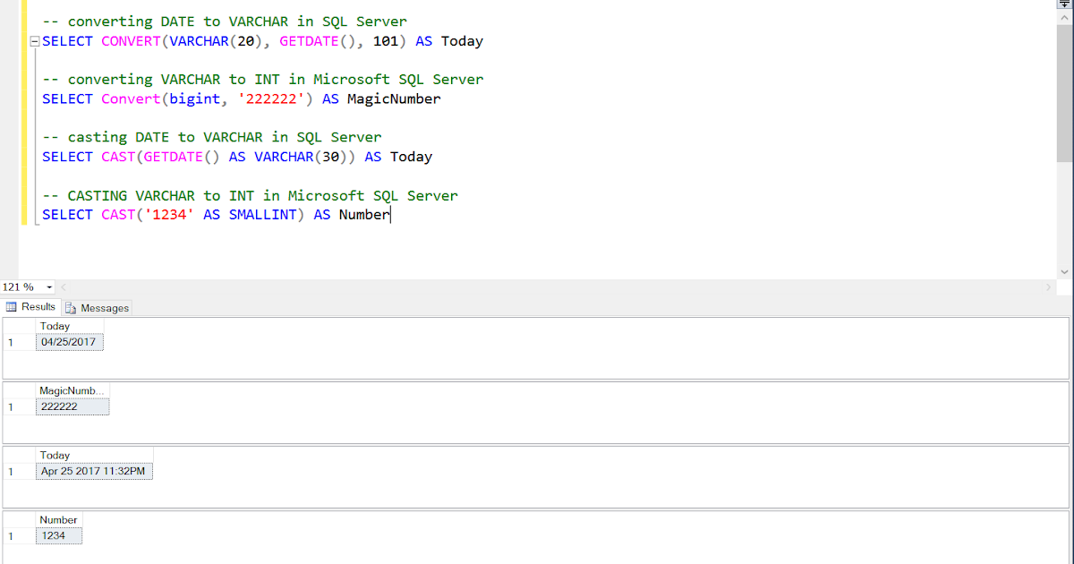
Task: Click the Messages tab icon
Action: [71, 307]
